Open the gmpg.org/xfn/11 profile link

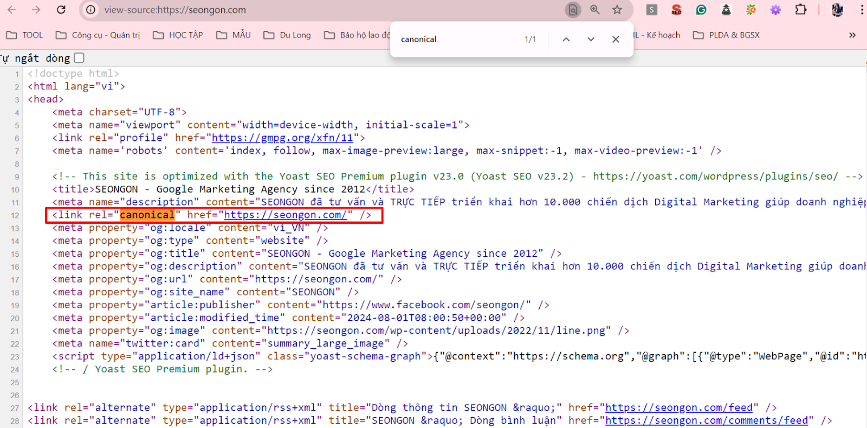282,138
